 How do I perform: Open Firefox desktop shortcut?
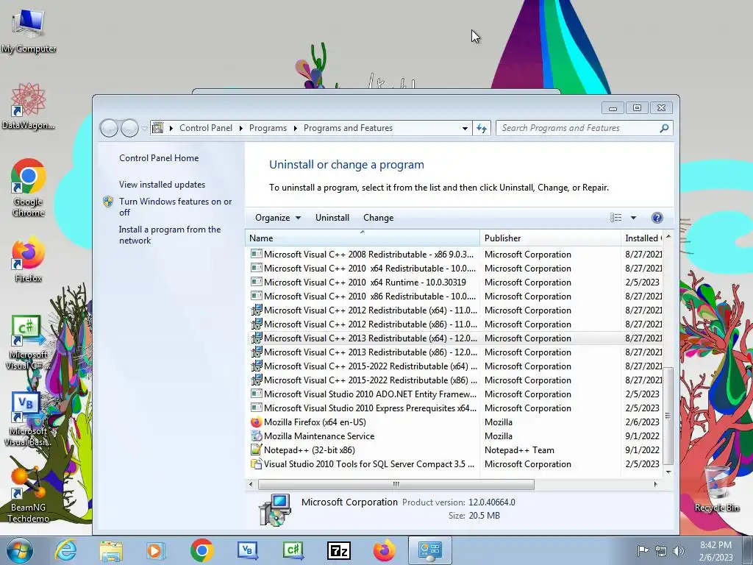(29, 260)
